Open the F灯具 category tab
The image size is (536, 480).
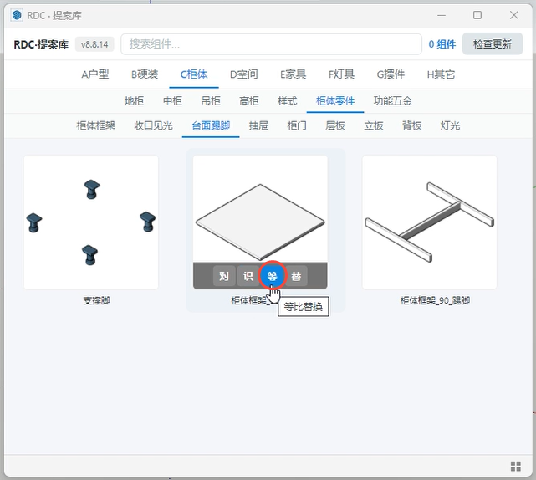[341, 74]
